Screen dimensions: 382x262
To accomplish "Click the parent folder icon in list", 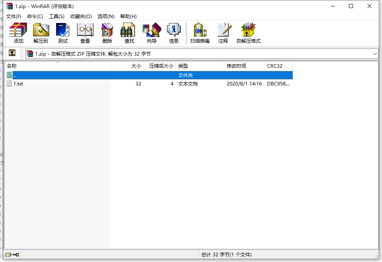I will point(9,75).
